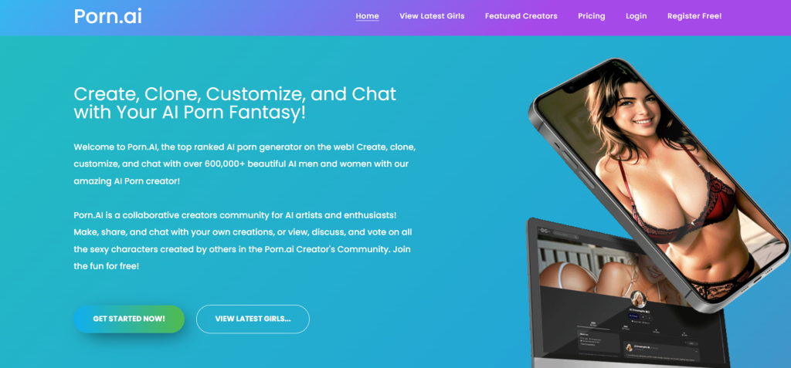This screenshot has width=791, height=368.
Task: Click the Login link
Action: point(637,16)
